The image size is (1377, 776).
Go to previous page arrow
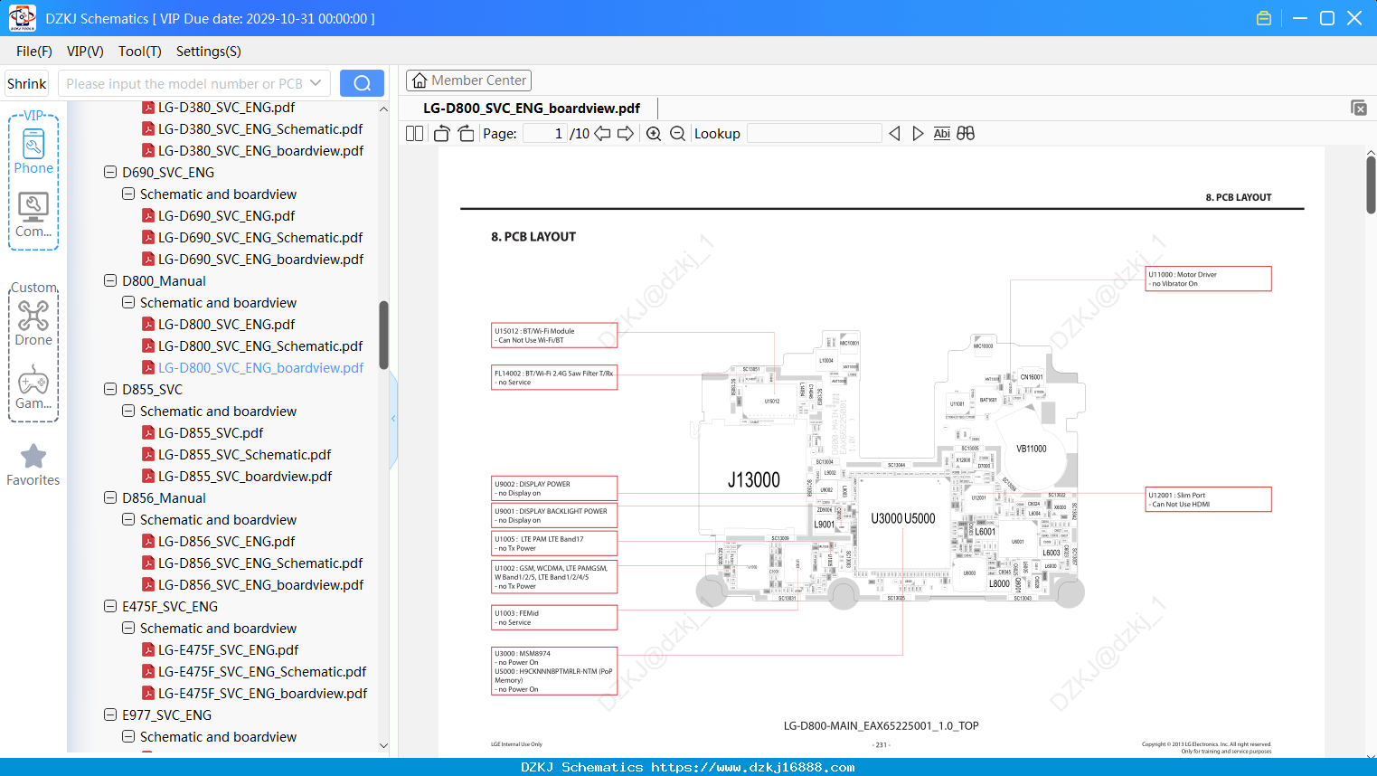click(602, 134)
